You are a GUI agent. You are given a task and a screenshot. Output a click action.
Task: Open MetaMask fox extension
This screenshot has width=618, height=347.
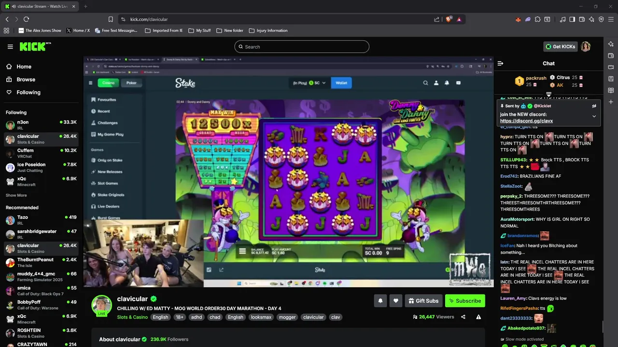[519, 19]
